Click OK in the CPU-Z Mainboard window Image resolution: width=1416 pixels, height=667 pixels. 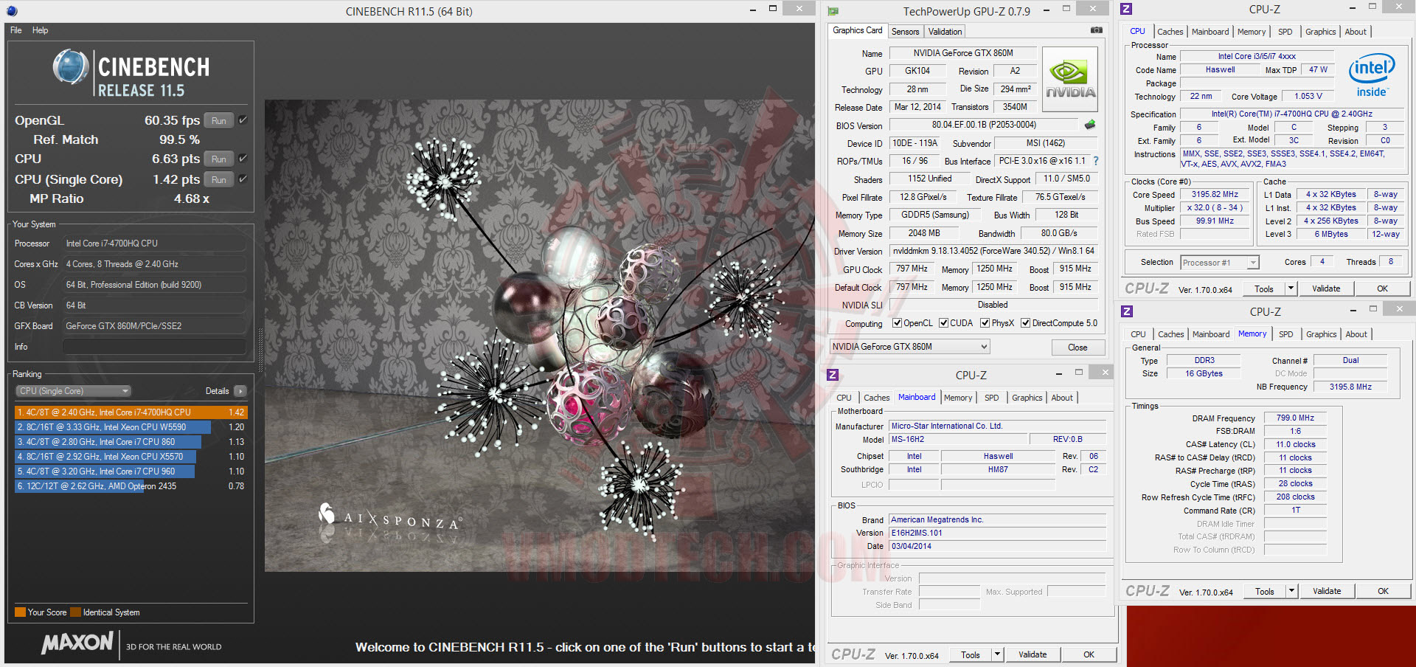[1089, 654]
